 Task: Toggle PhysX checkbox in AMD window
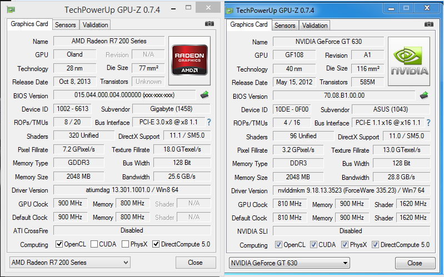click(x=125, y=244)
